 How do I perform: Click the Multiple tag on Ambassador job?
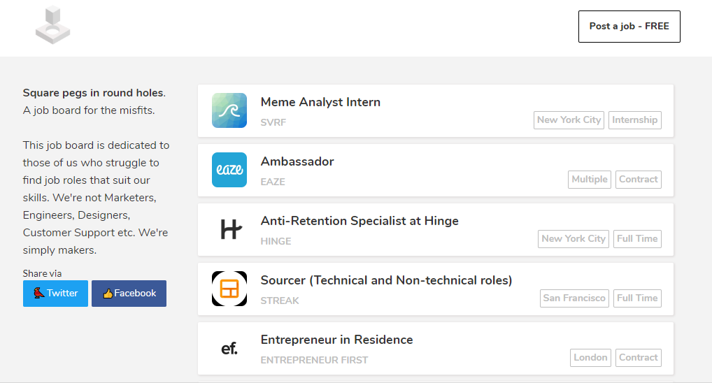point(590,179)
